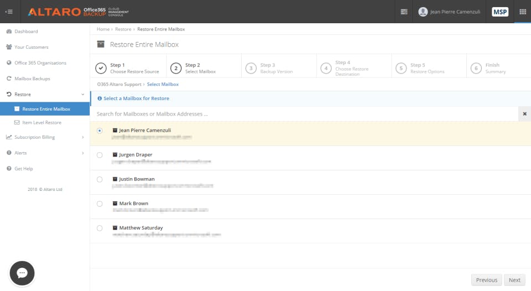Click the Dashboard sidebar icon
Image resolution: width=531 pixels, height=291 pixels.
tap(9, 31)
